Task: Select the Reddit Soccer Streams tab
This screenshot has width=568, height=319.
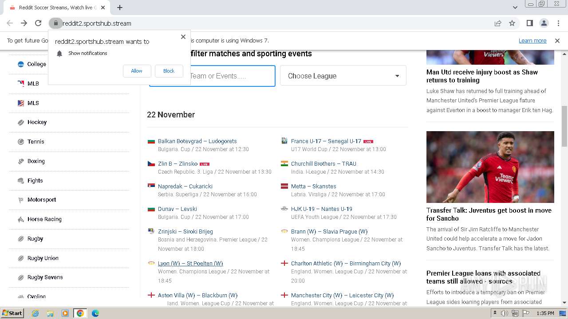Action: [57, 8]
